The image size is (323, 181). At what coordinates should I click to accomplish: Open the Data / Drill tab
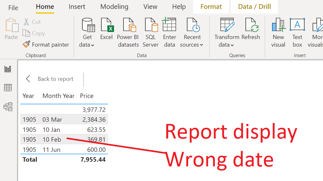coord(254,7)
